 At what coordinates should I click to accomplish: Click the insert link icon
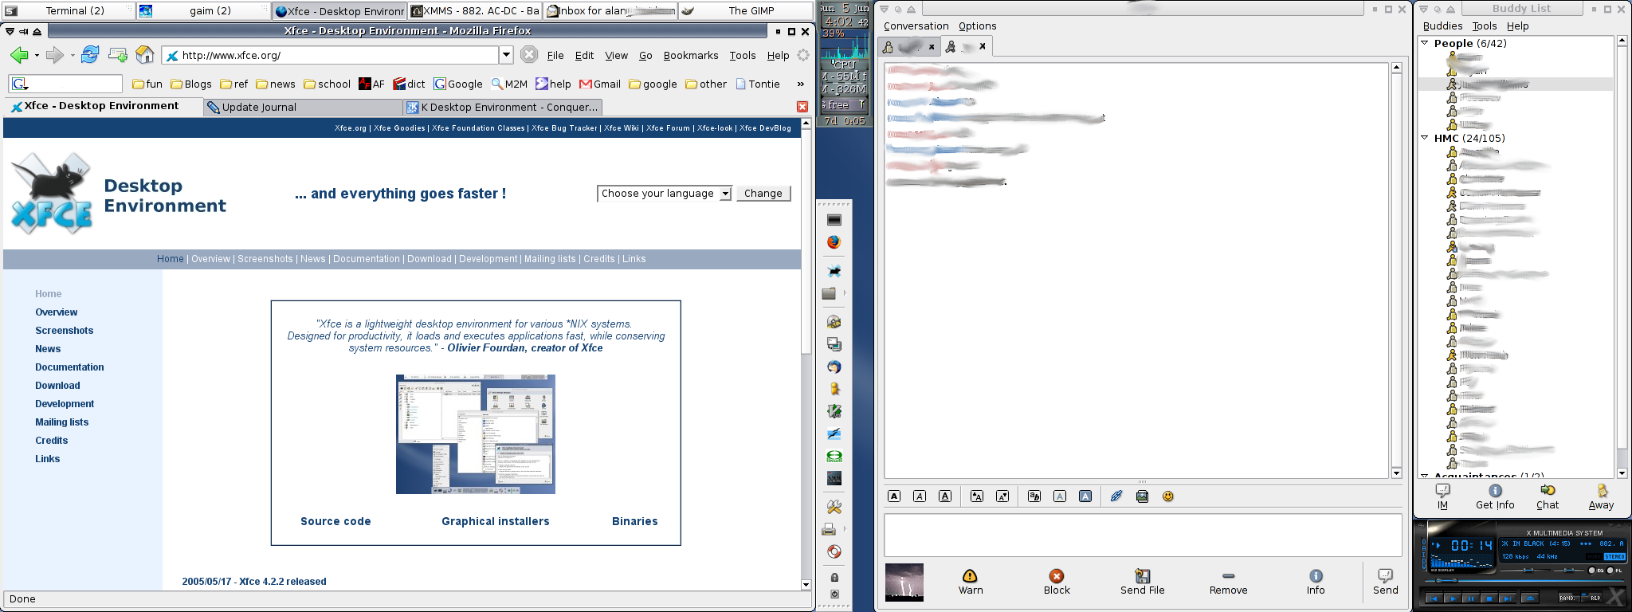click(x=1116, y=496)
